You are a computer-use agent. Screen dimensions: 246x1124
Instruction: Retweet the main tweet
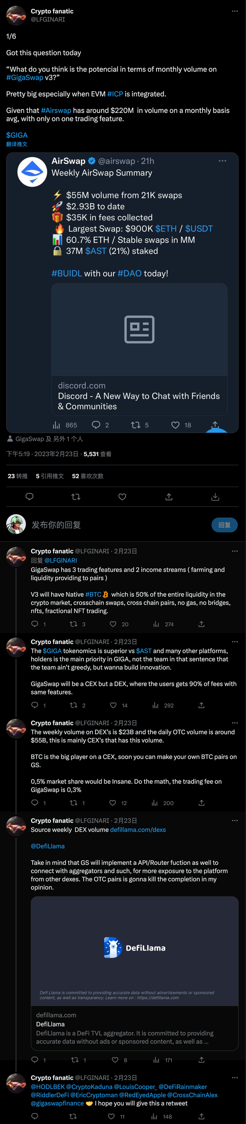tap(76, 497)
